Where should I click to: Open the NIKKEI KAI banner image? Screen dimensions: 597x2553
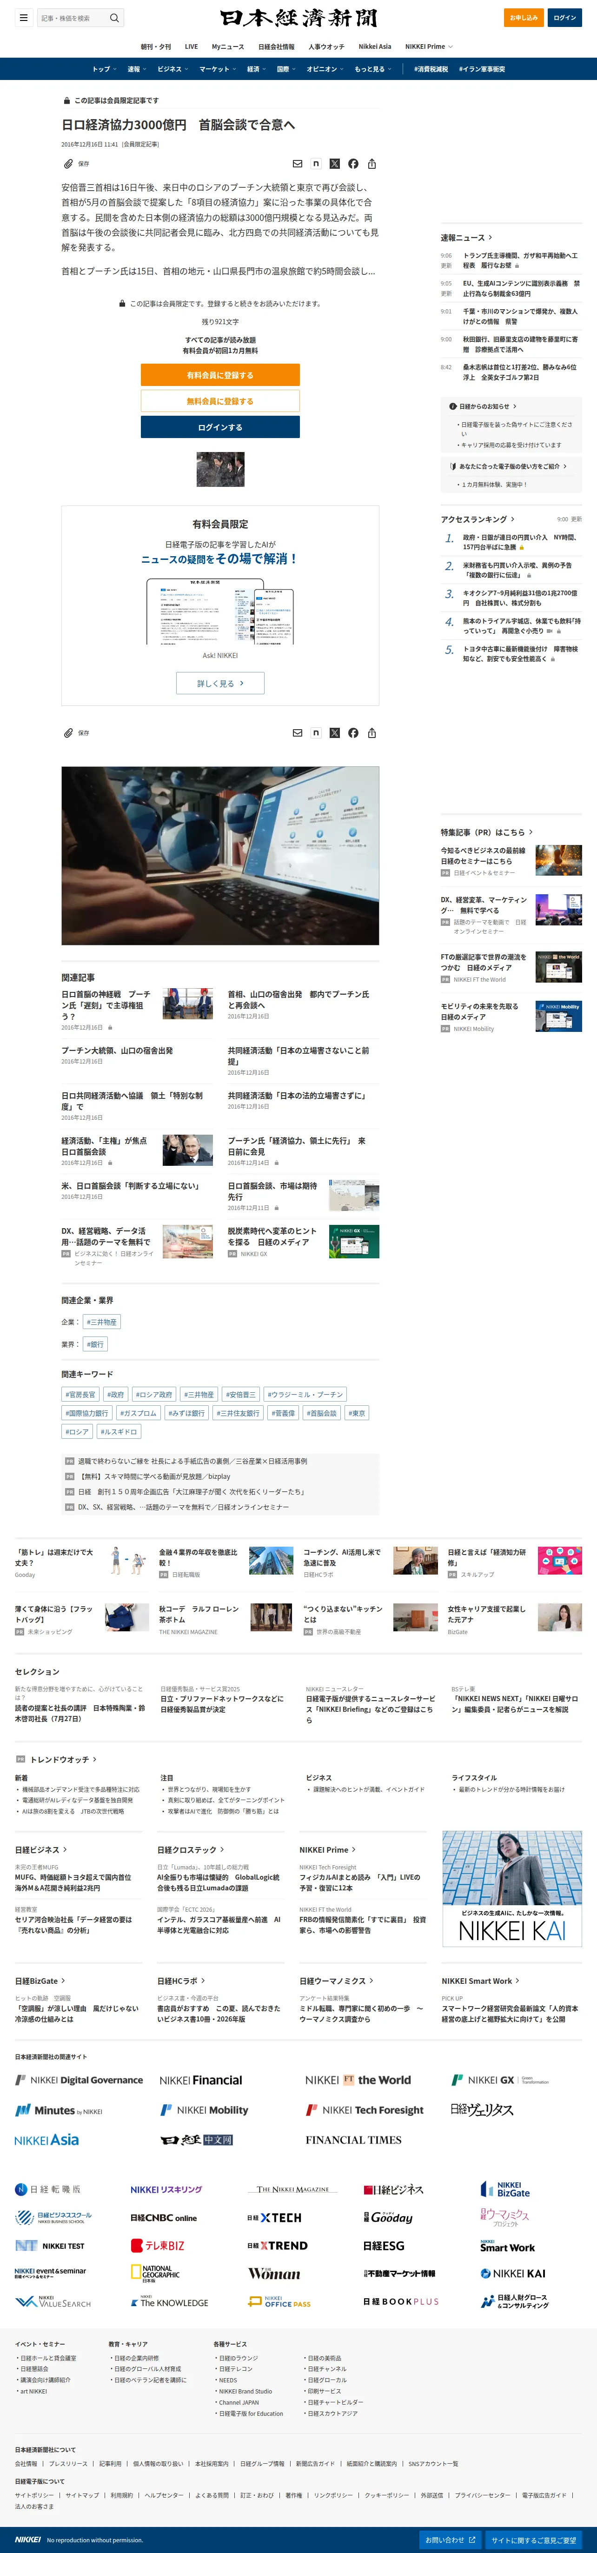(x=512, y=1888)
